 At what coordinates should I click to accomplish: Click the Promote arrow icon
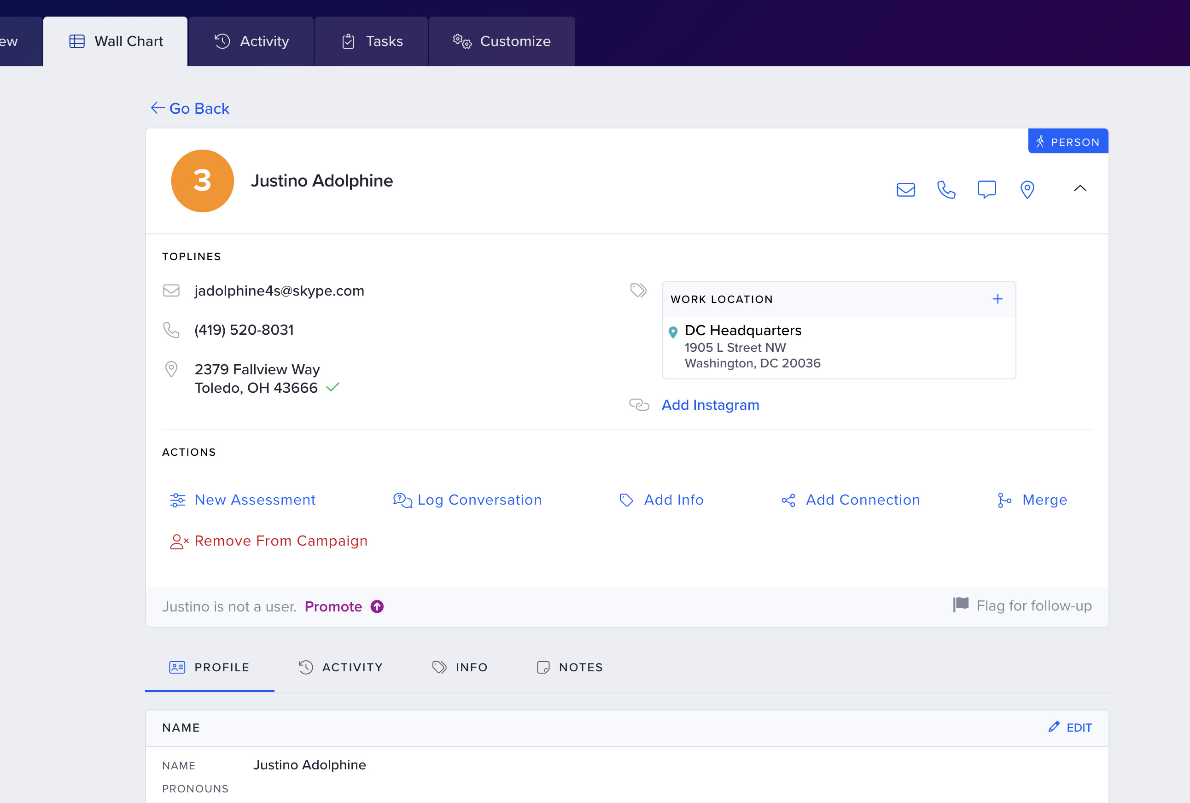377,606
